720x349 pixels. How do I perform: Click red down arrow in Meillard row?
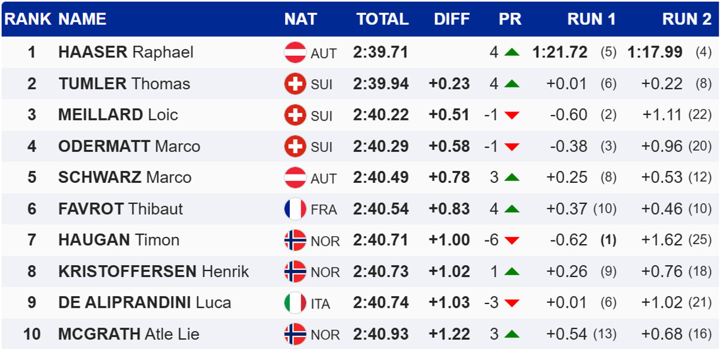pyautogui.click(x=512, y=115)
